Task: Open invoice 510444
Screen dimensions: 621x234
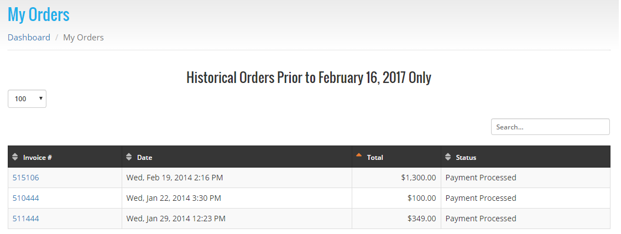Action: [26, 198]
